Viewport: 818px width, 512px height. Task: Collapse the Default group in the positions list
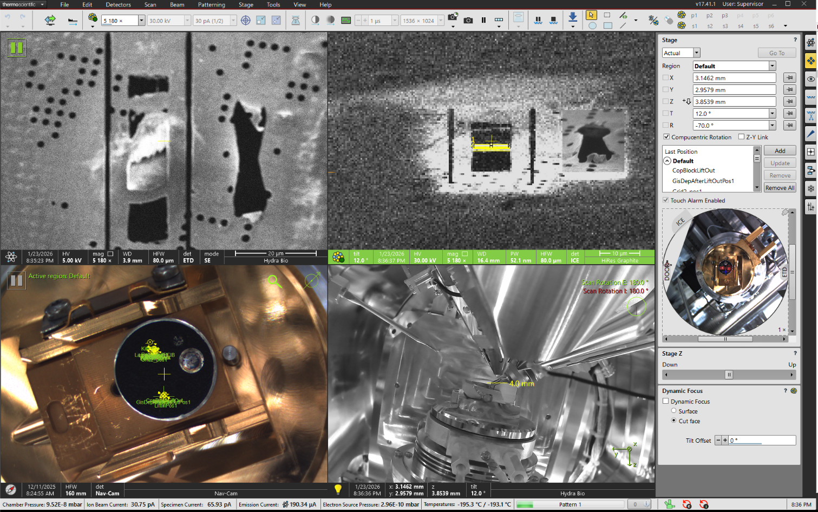pos(668,161)
